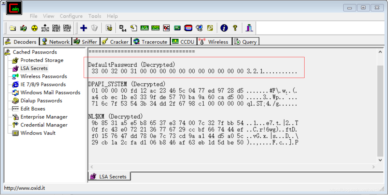
Task: Select Dialup Passwords in the tree
Action: [41, 101]
